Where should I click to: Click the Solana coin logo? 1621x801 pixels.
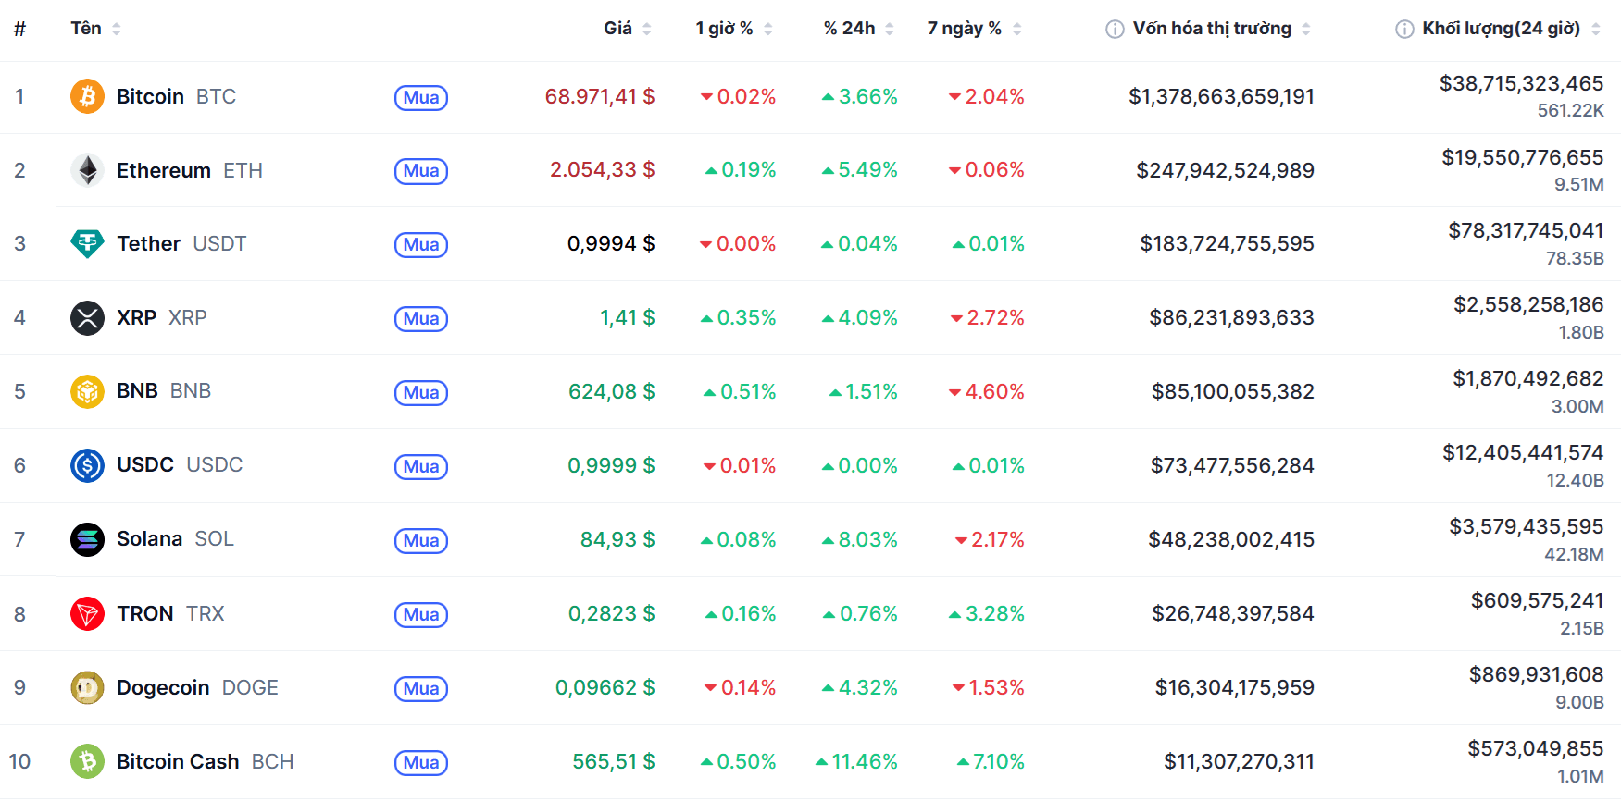pyautogui.click(x=87, y=539)
